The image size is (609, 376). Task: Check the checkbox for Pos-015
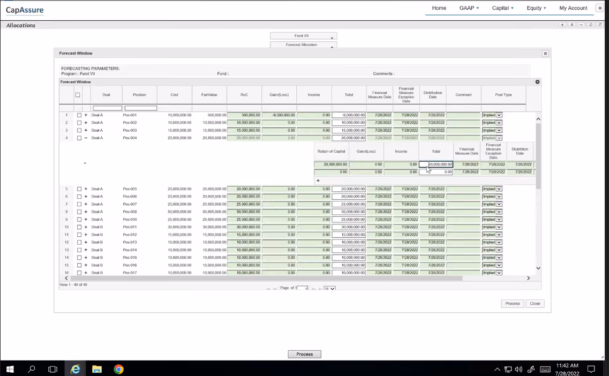click(79, 258)
